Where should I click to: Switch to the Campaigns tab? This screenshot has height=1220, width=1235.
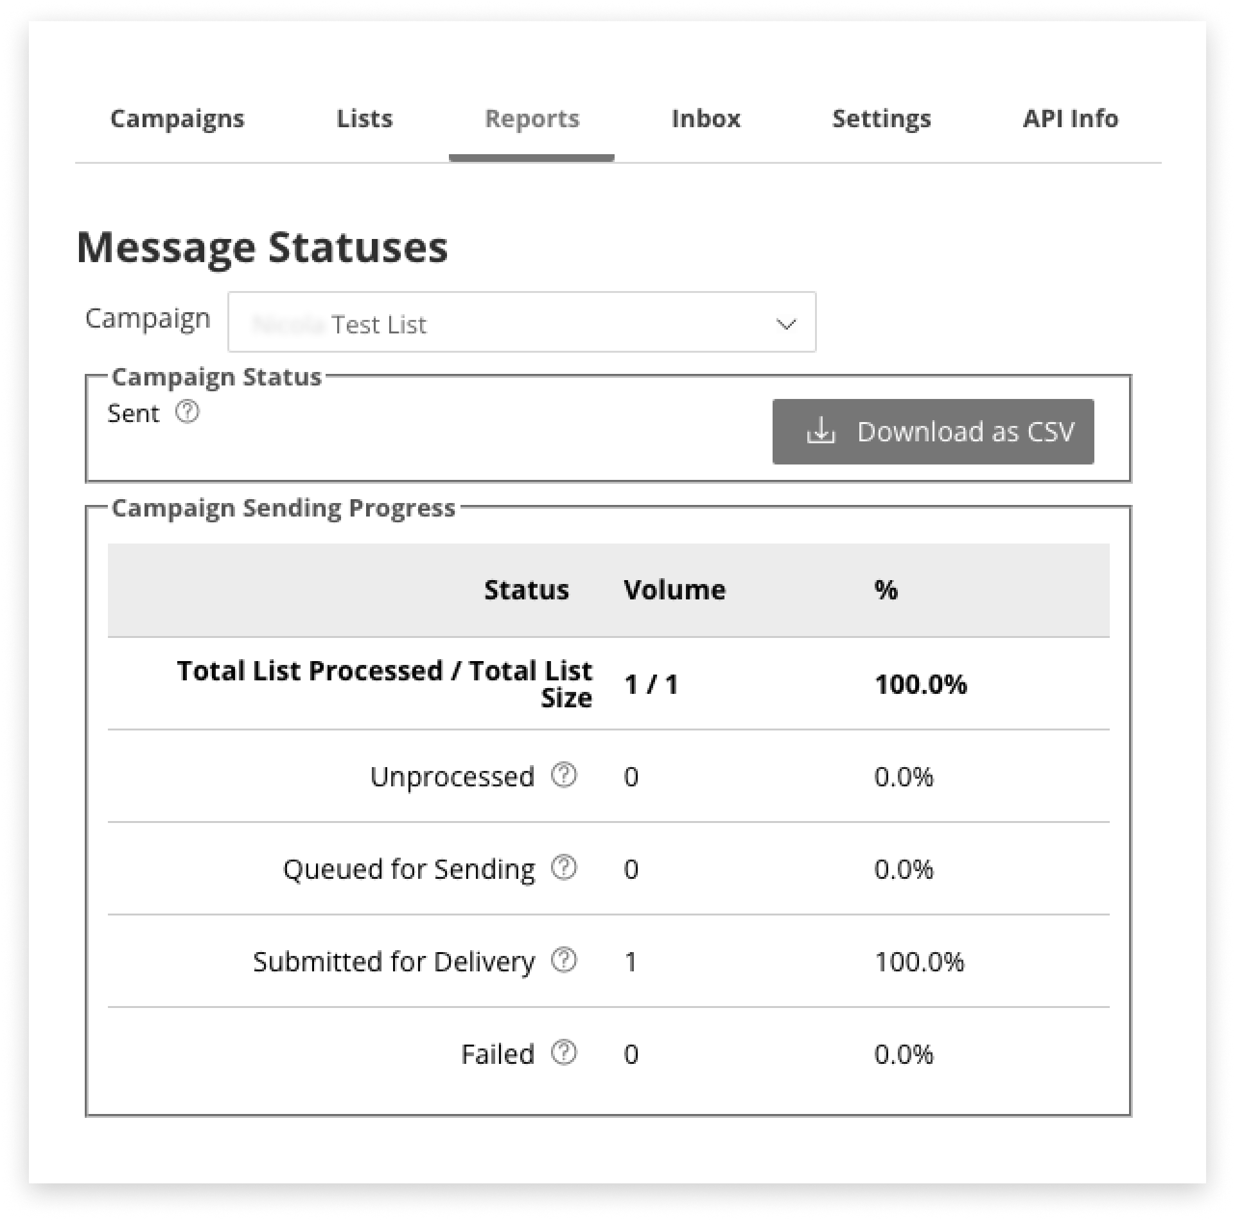177,119
